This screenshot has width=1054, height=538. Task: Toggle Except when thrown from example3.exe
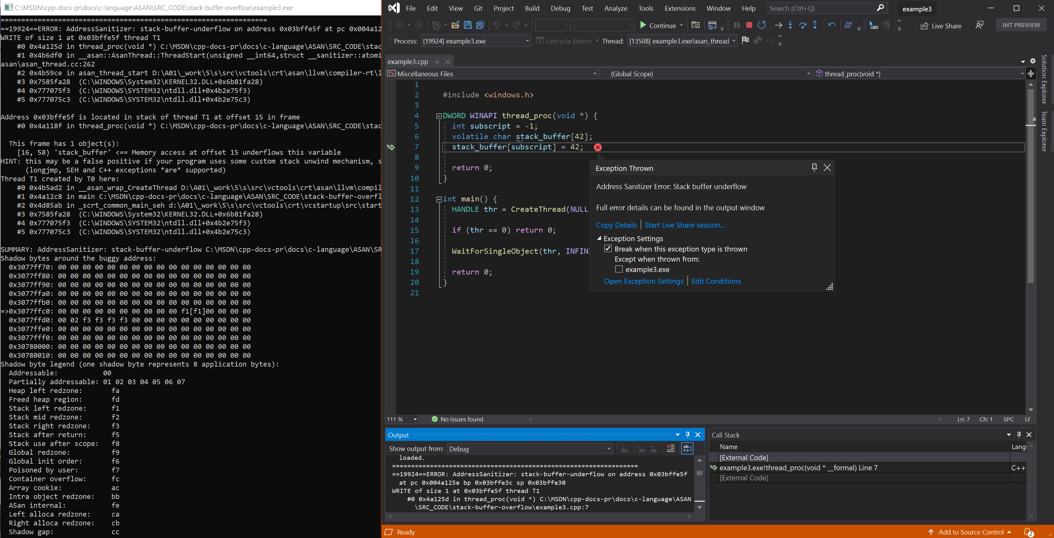pyautogui.click(x=619, y=269)
